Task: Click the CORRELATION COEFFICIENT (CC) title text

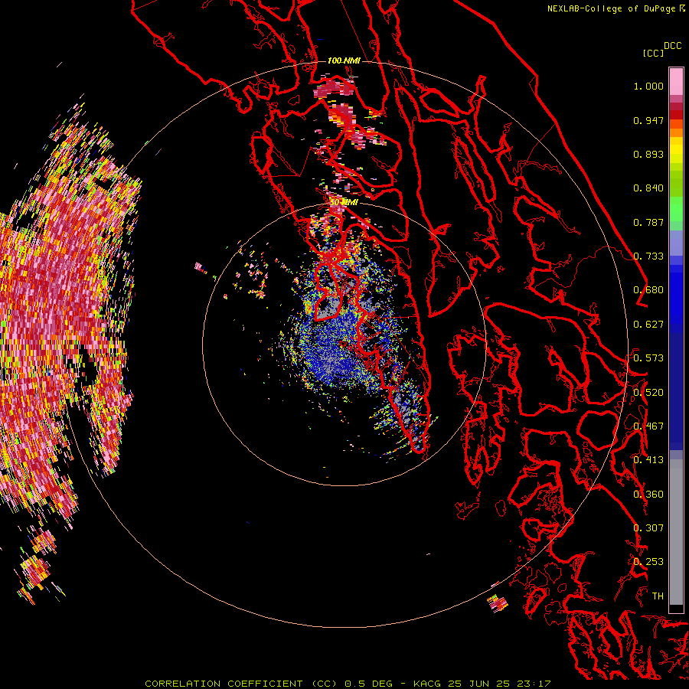Action: tap(241, 684)
